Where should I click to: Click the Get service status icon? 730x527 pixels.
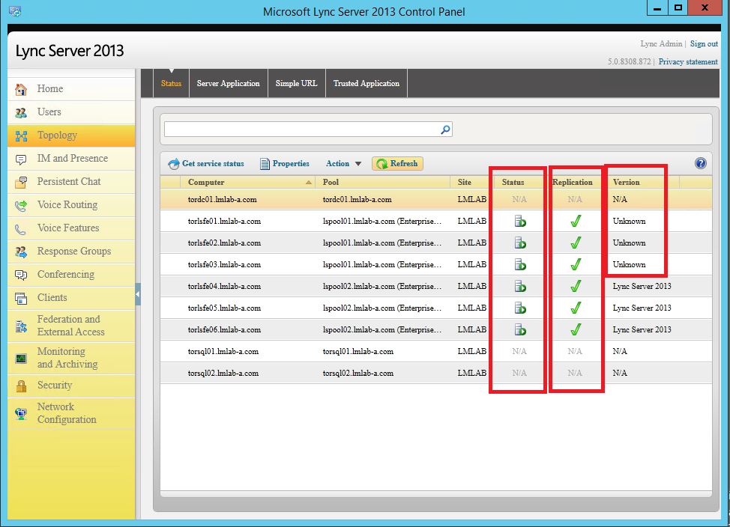pos(173,163)
